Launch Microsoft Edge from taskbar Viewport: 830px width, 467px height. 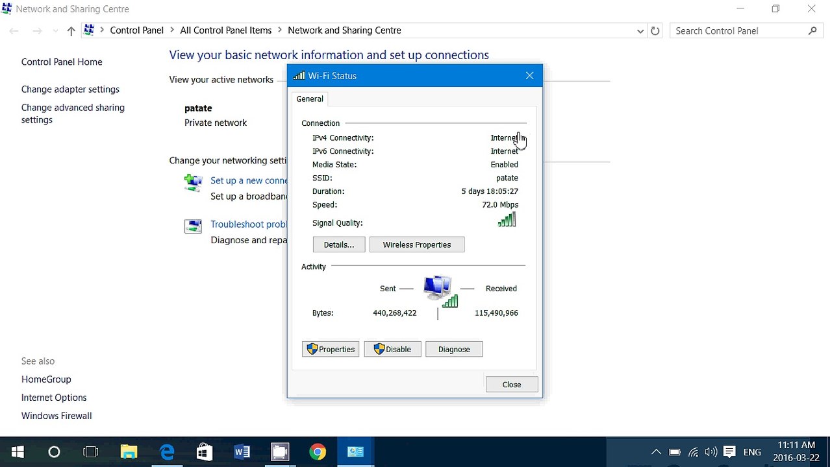point(167,452)
